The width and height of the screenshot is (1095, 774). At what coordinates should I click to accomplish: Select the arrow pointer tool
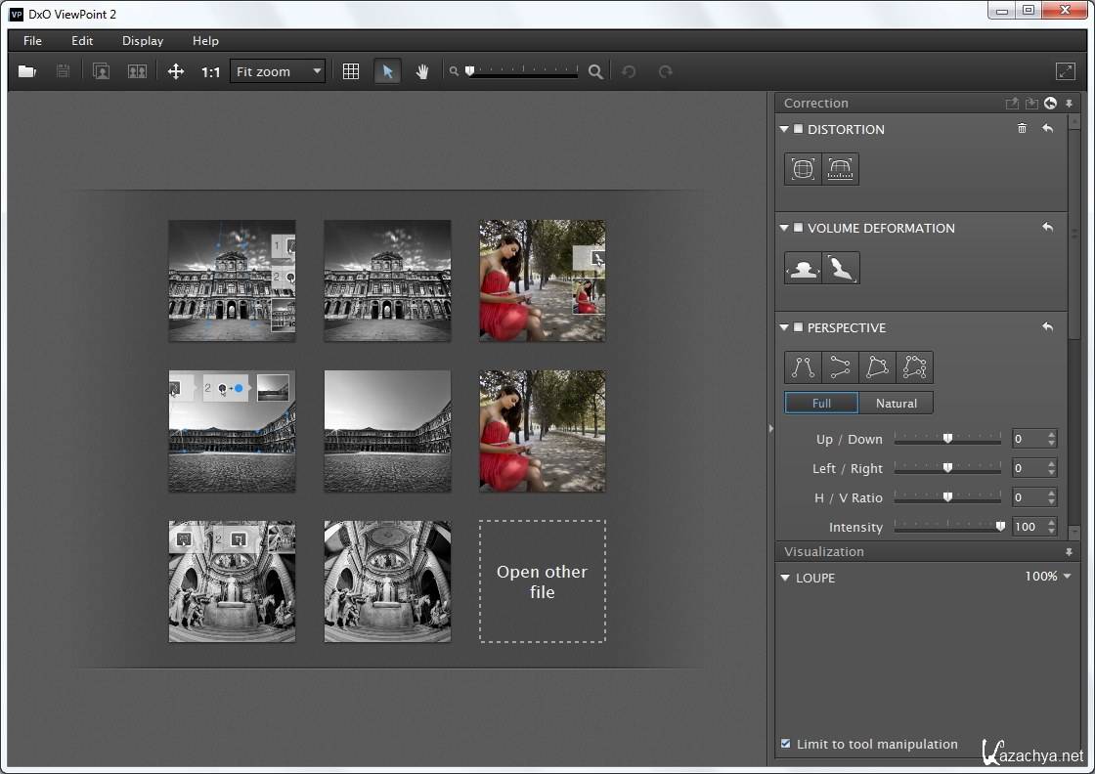click(387, 71)
